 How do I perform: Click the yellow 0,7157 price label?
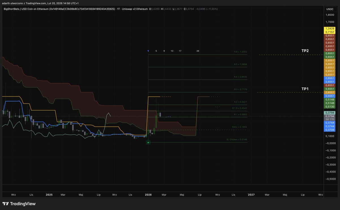point(330,32)
